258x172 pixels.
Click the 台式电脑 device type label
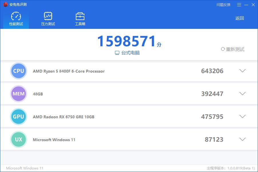tap(130, 53)
